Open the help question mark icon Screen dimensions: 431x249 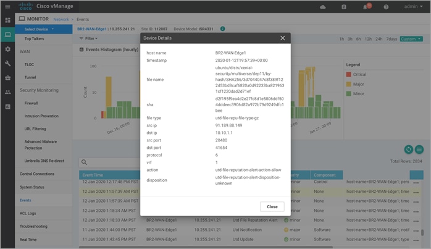point(386,7)
